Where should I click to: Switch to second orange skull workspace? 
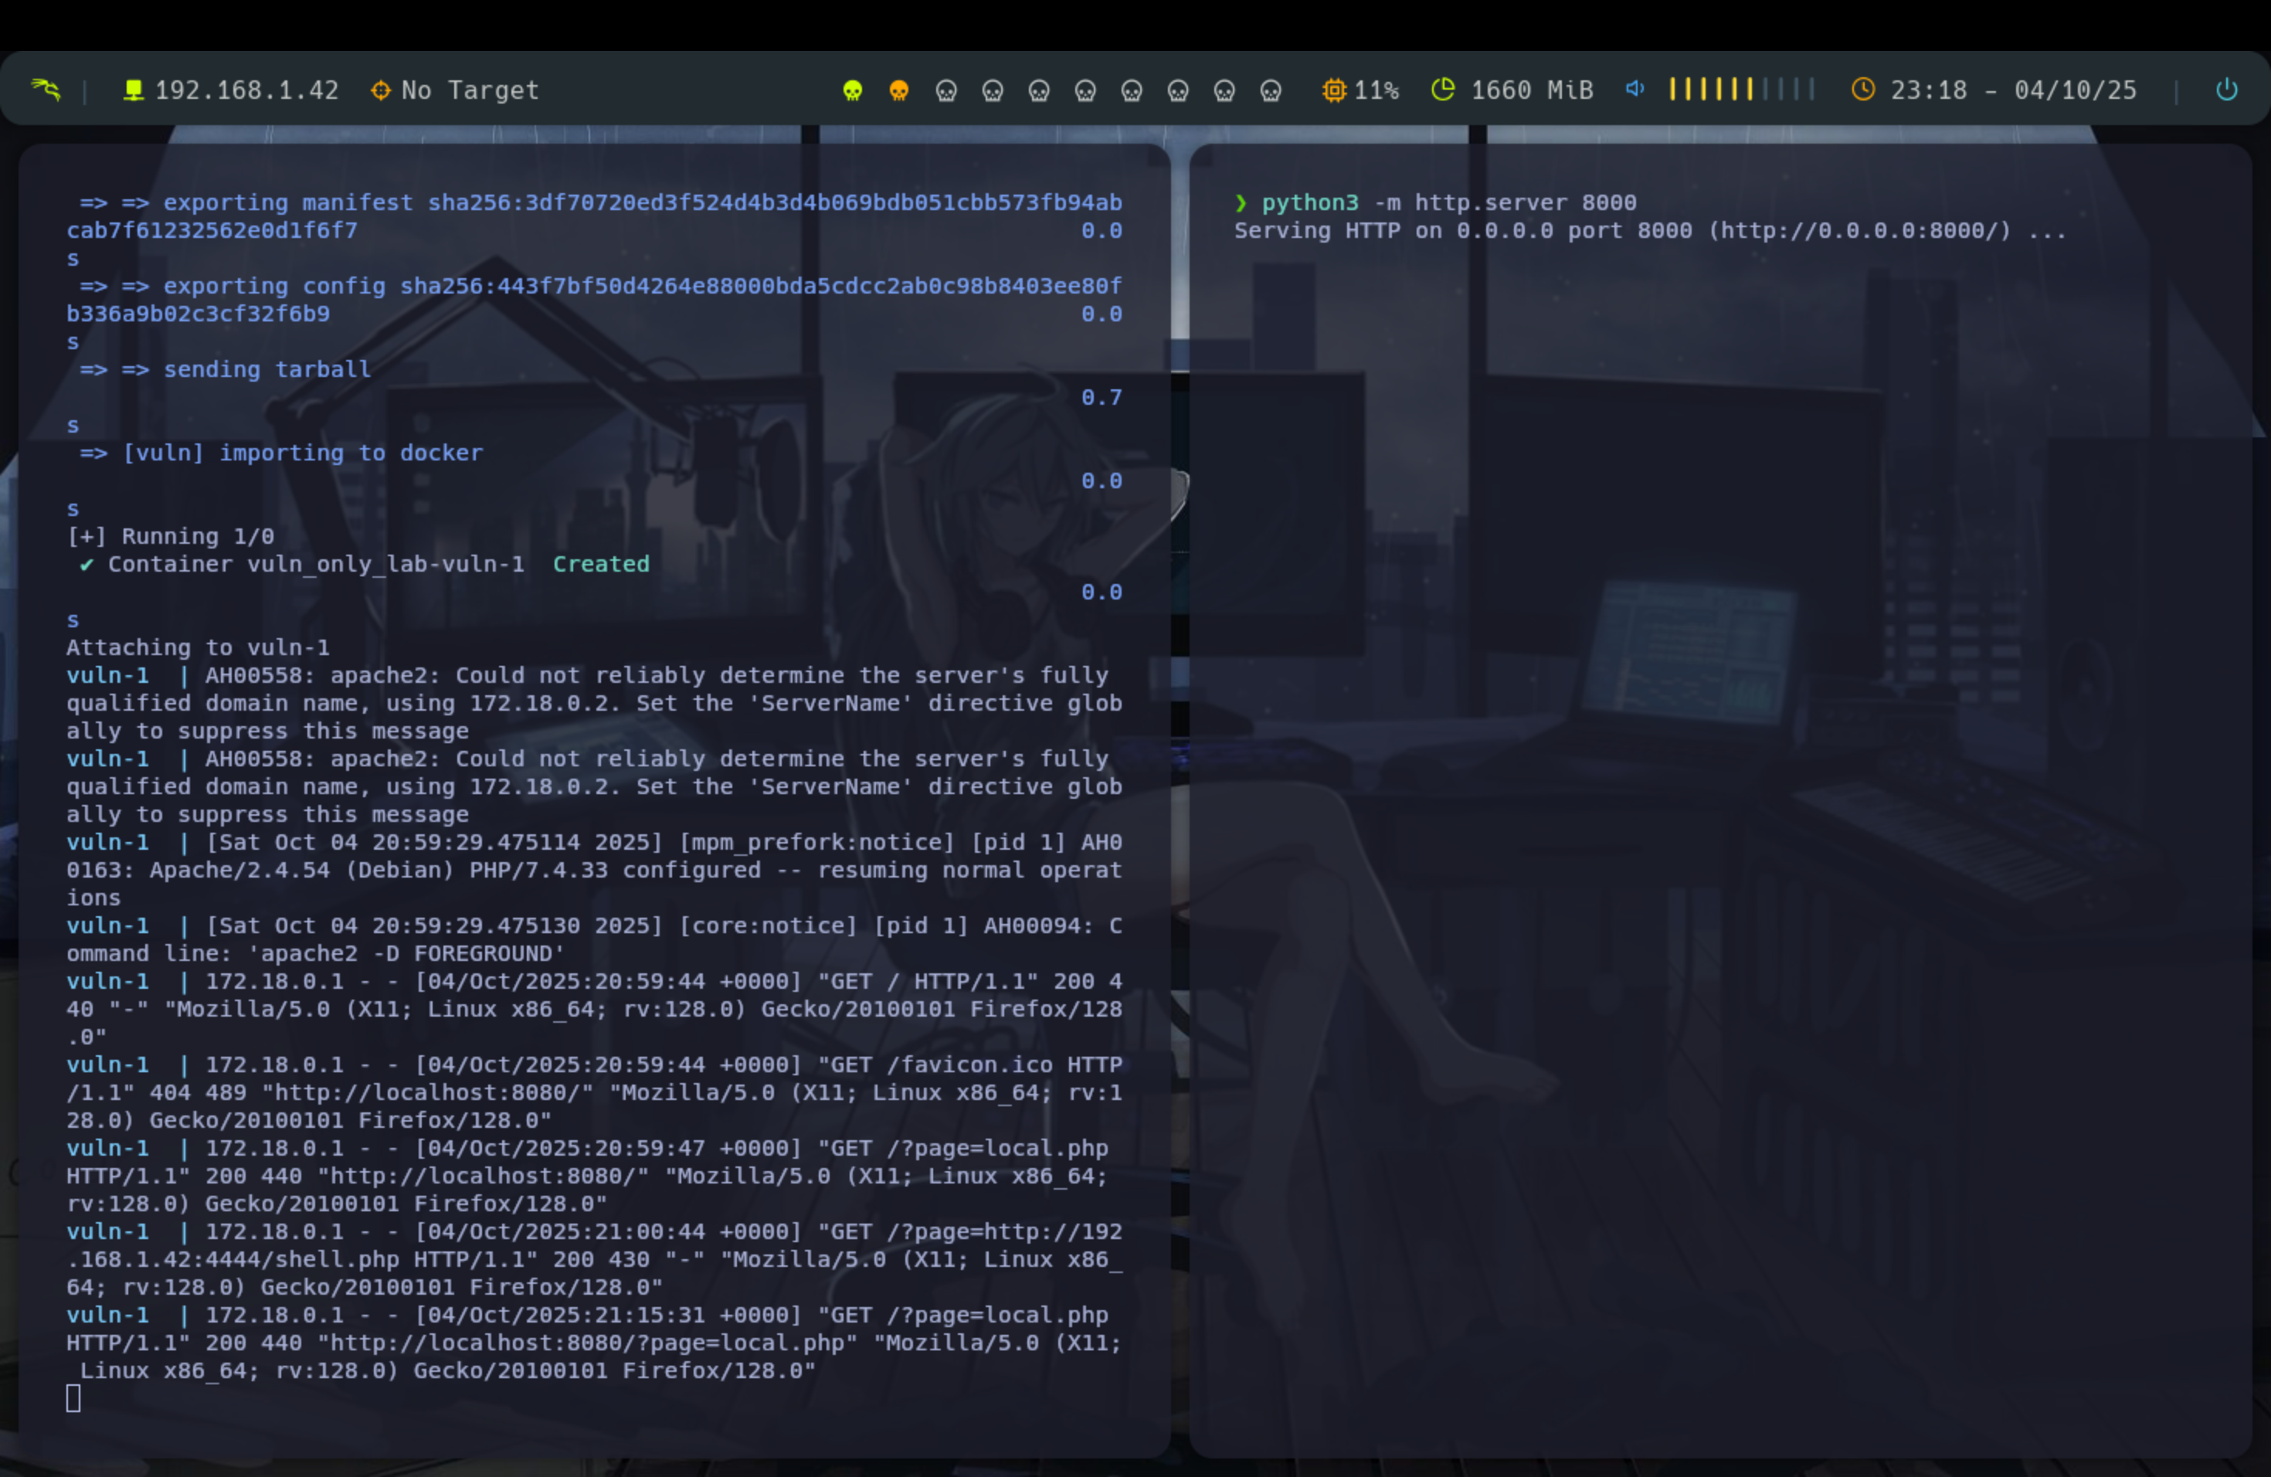click(x=899, y=90)
